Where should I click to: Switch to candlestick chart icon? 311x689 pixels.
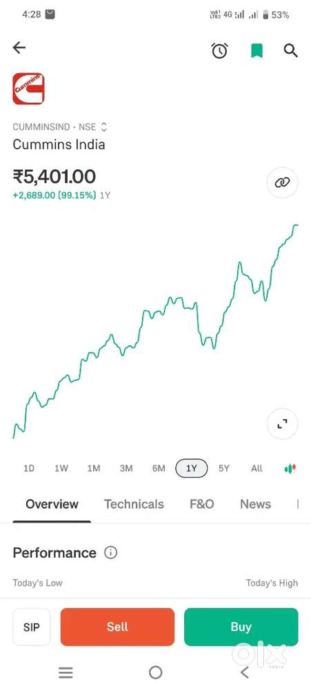pos(290,468)
